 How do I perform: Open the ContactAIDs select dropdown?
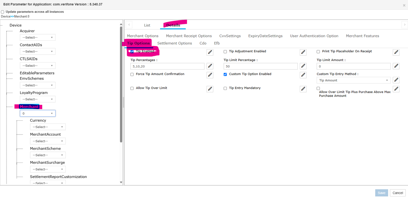pos(38,51)
